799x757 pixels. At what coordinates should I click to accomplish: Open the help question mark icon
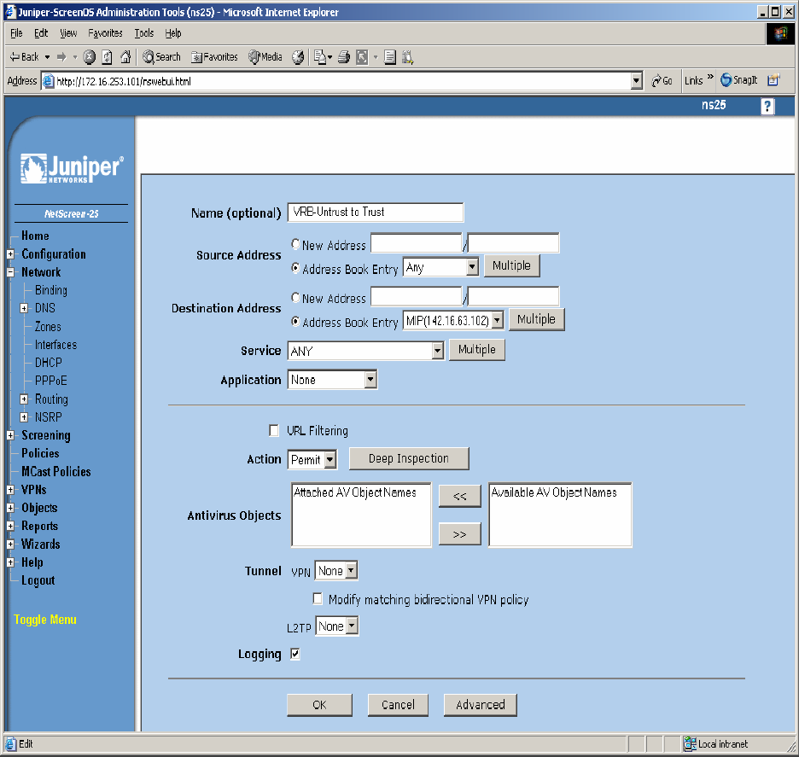pos(767,106)
